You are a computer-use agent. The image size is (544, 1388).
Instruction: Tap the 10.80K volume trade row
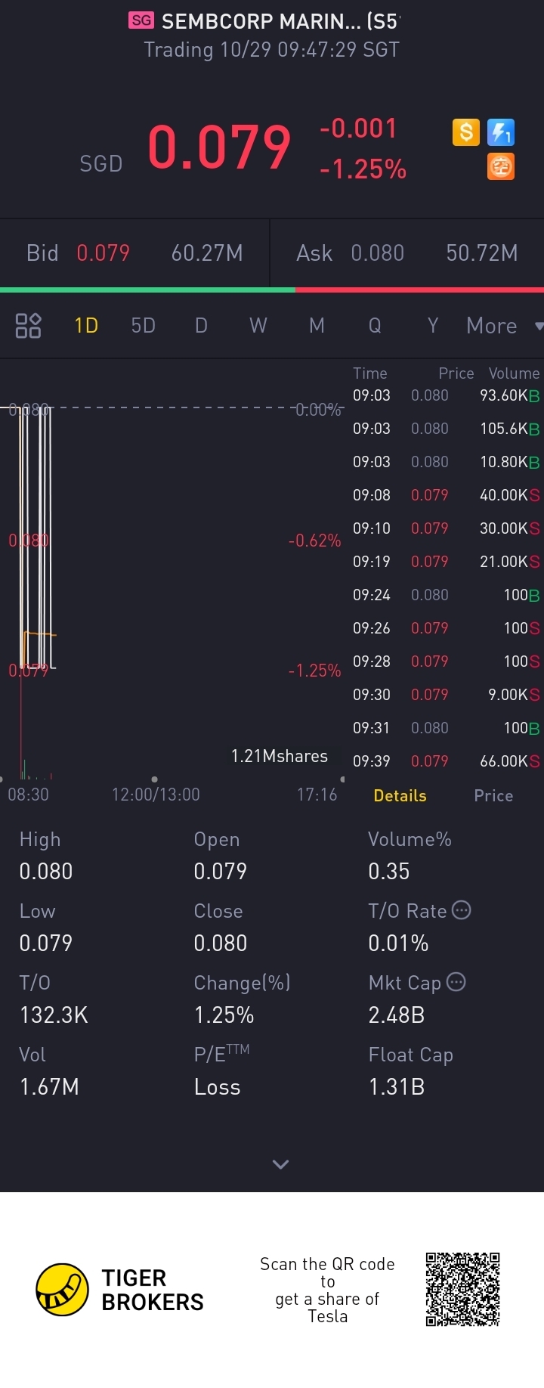[x=446, y=462]
